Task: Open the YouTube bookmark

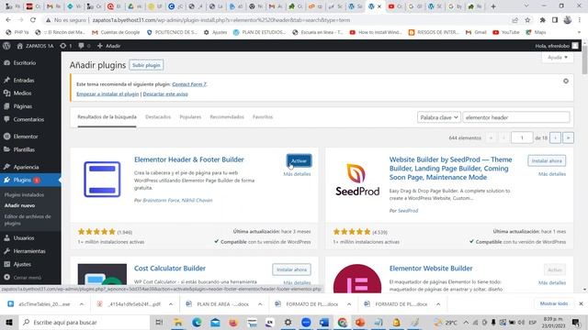Action: pos(506,33)
